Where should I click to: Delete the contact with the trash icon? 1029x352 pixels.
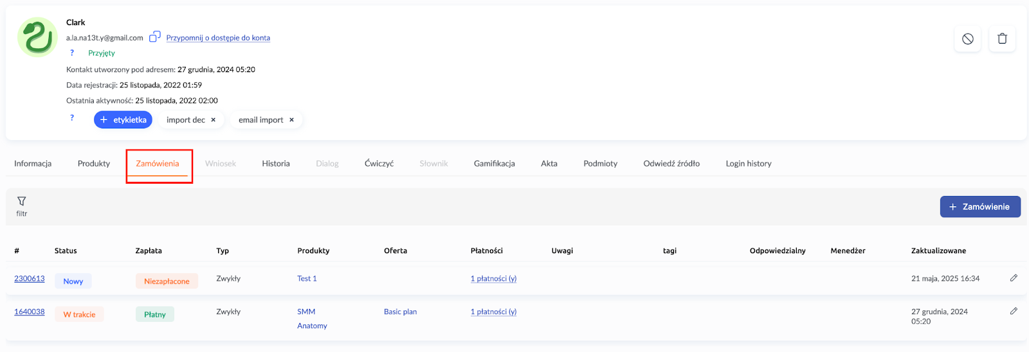pos(1002,39)
